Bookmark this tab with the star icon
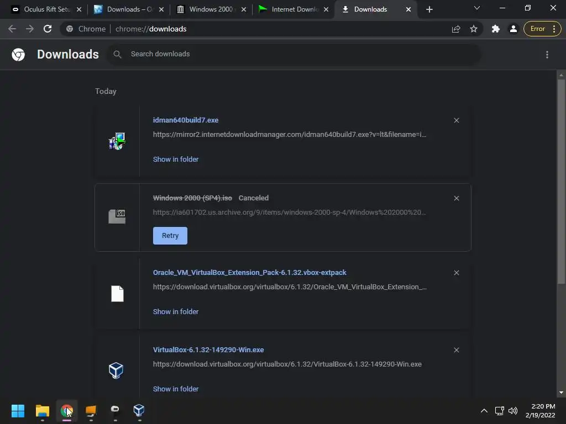Viewport: 566px width, 424px height. [474, 29]
